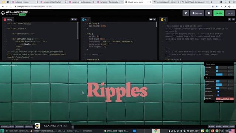This screenshot has height=133, width=236.
Task: Follow author with the green Follow button
Action: pos(22,14)
